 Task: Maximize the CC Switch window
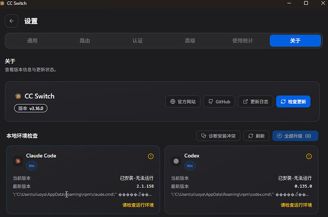coord(306,3)
